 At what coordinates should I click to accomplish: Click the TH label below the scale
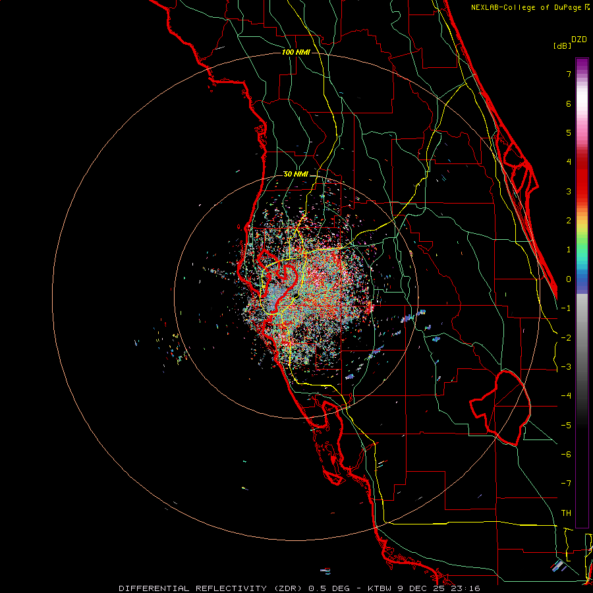(x=566, y=513)
